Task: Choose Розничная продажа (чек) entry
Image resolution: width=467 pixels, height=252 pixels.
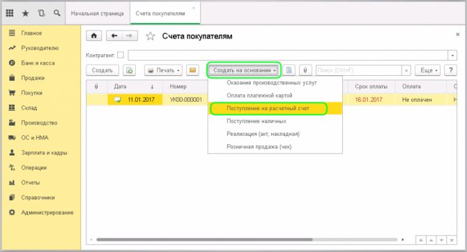Action: click(275, 147)
